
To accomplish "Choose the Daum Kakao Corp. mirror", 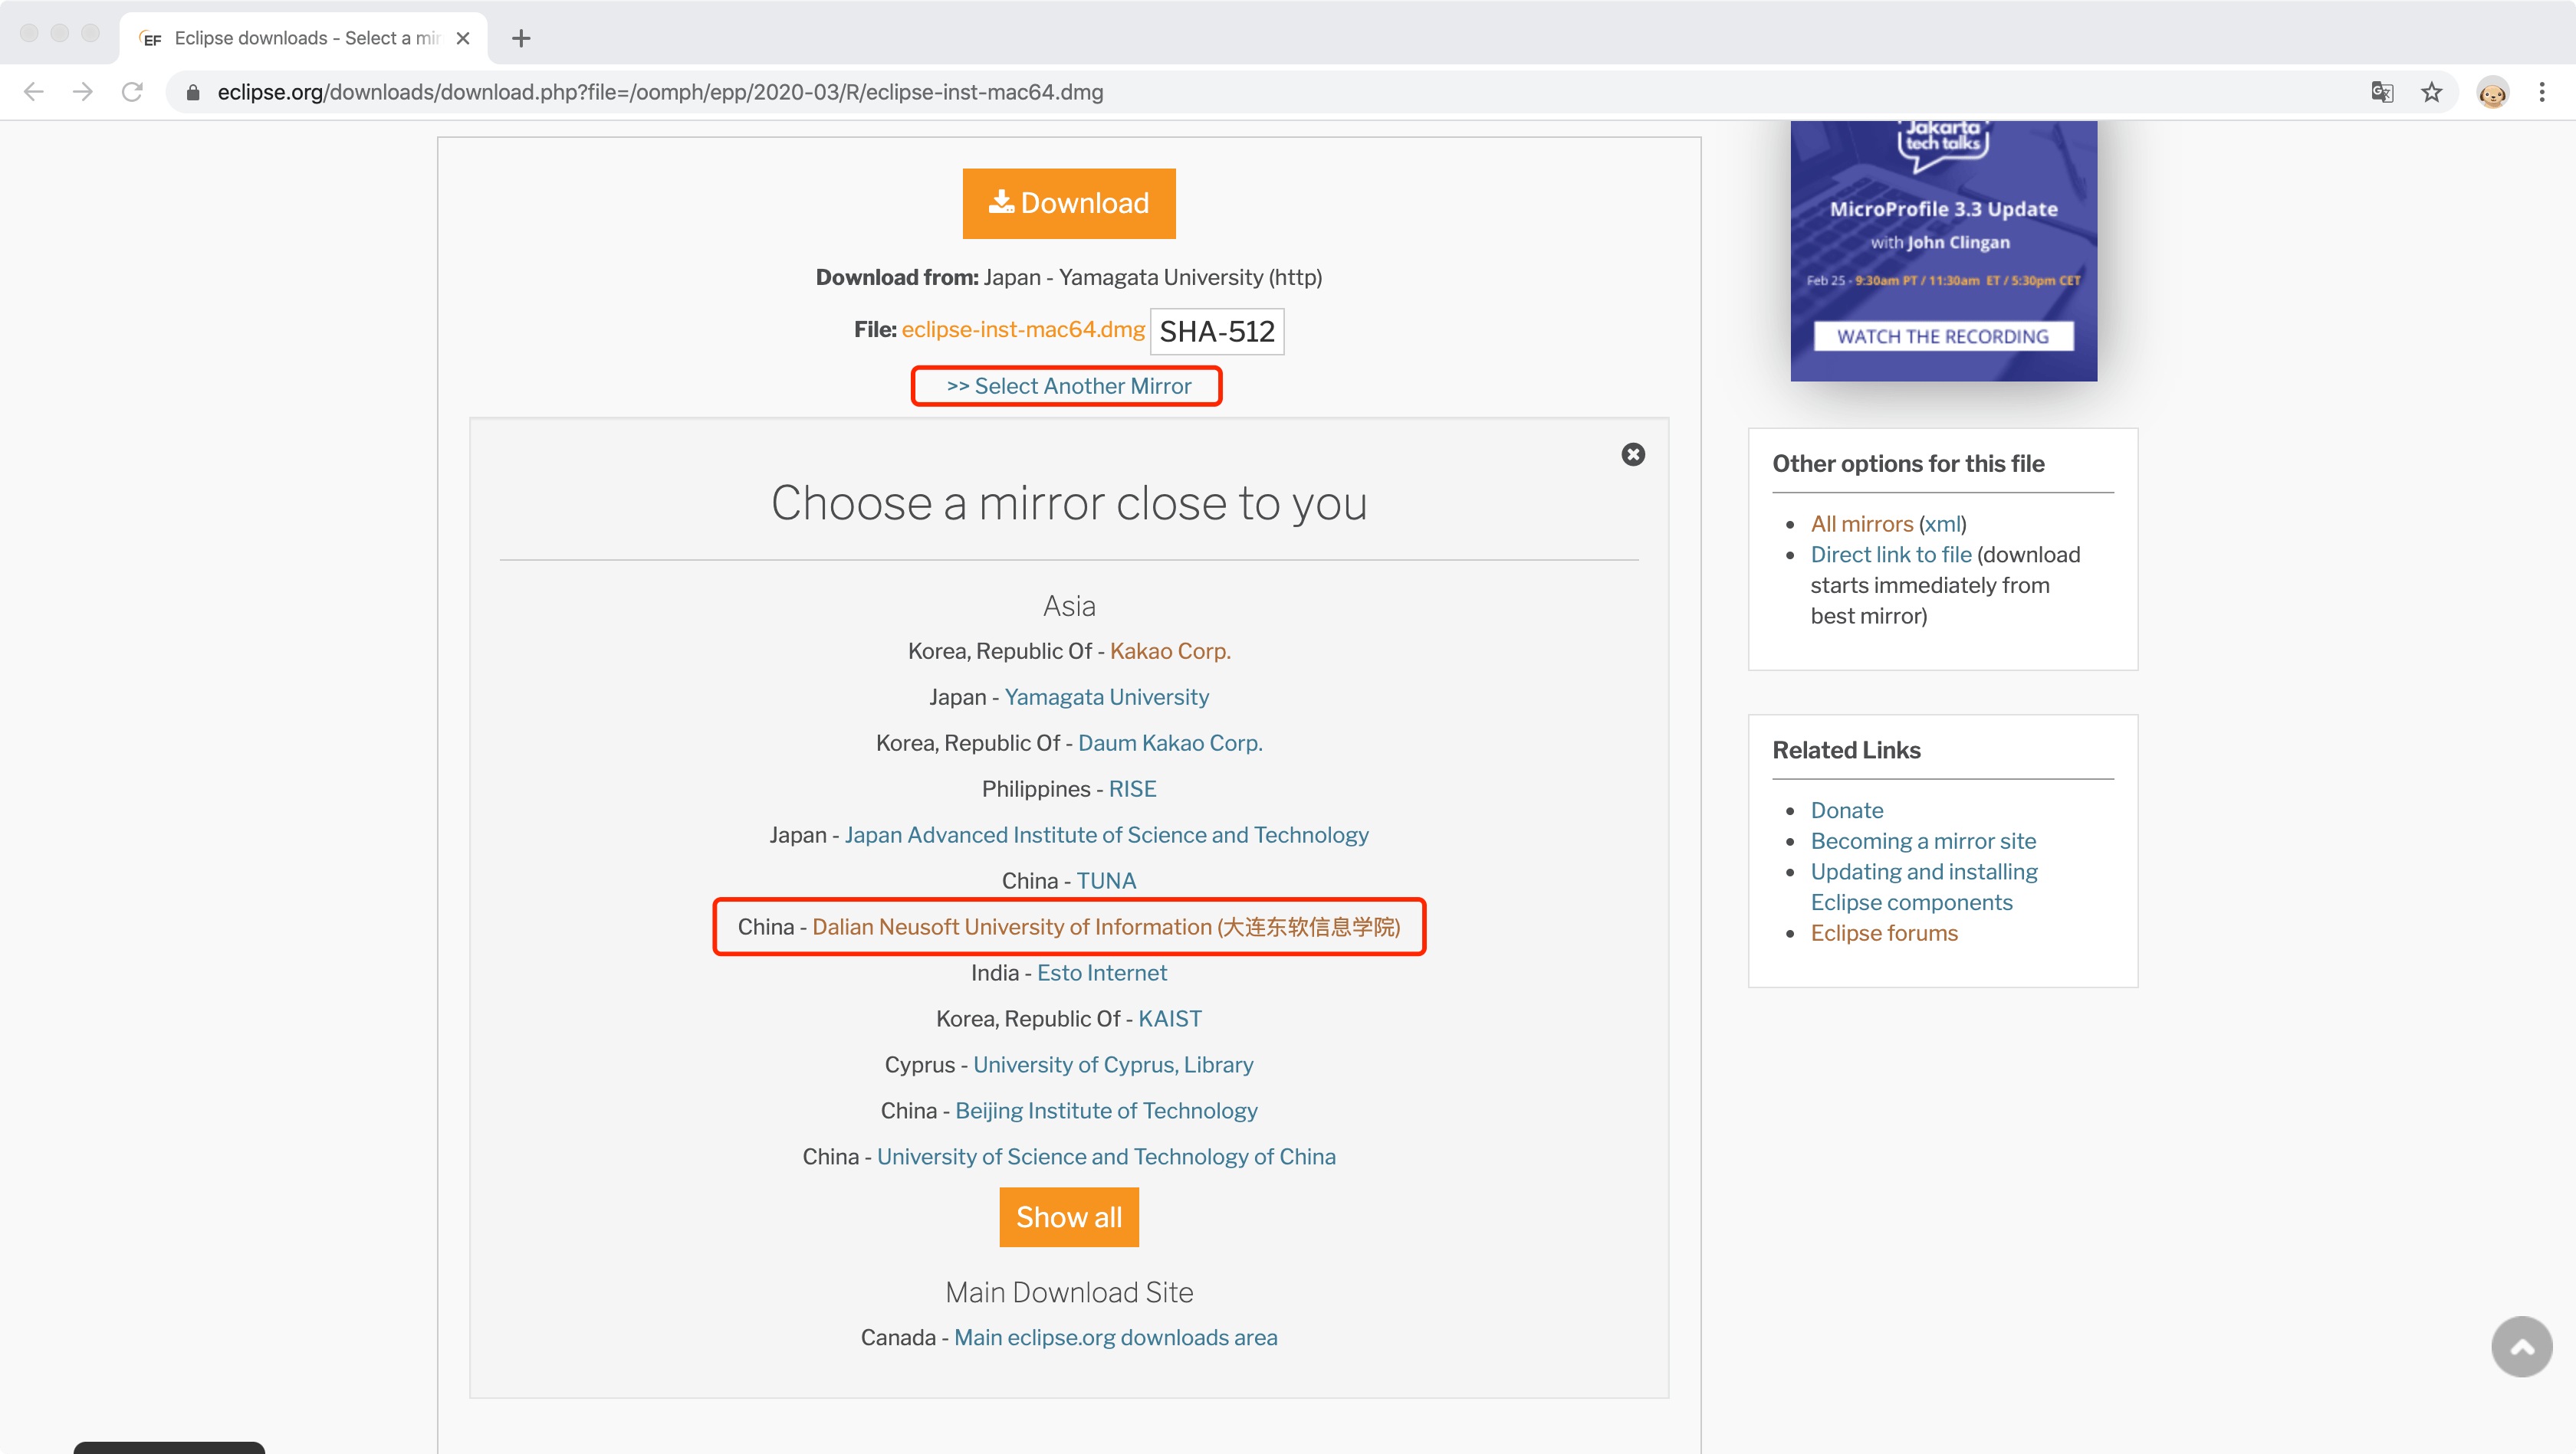I will [1170, 742].
